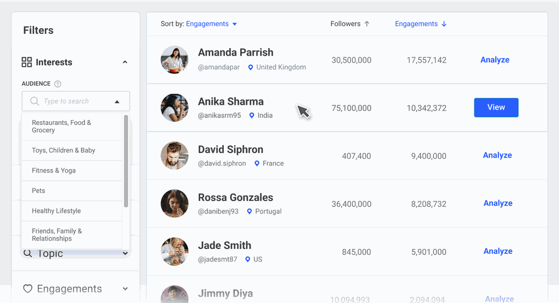Click the location pin next to India
This screenshot has height=303, width=559.
(x=252, y=116)
